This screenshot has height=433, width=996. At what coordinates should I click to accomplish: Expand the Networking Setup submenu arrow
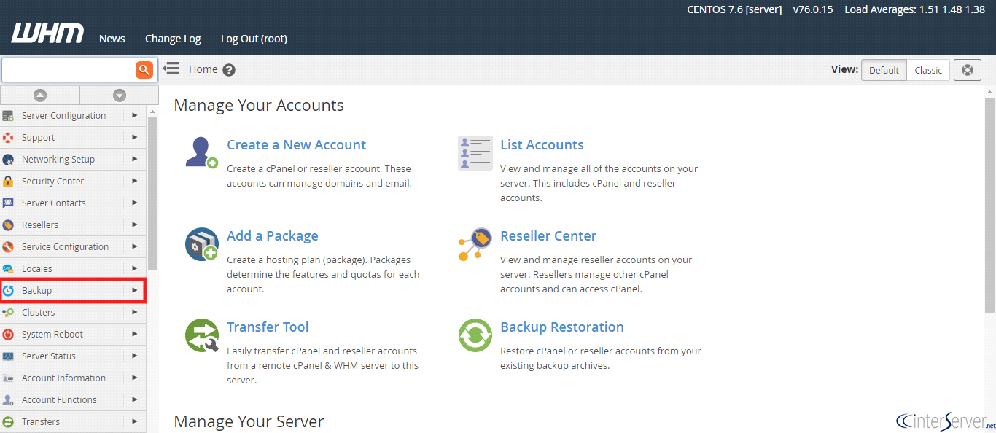pos(134,159)
